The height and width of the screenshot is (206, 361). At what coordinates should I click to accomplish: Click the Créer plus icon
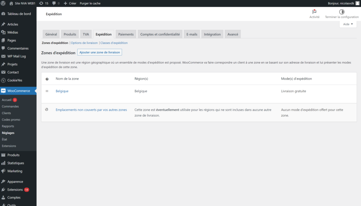pyautogui.click(x=65, y=3)
